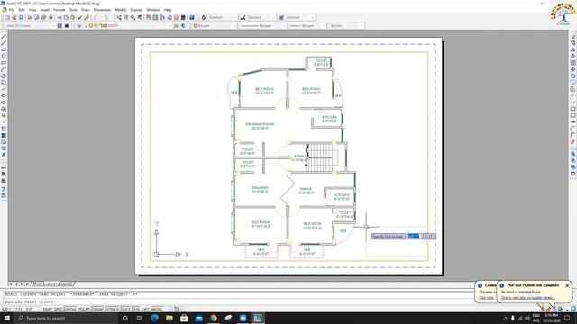Open the Dimension menu
This screenshot has height=324, width=577.
tap(102, 10)
